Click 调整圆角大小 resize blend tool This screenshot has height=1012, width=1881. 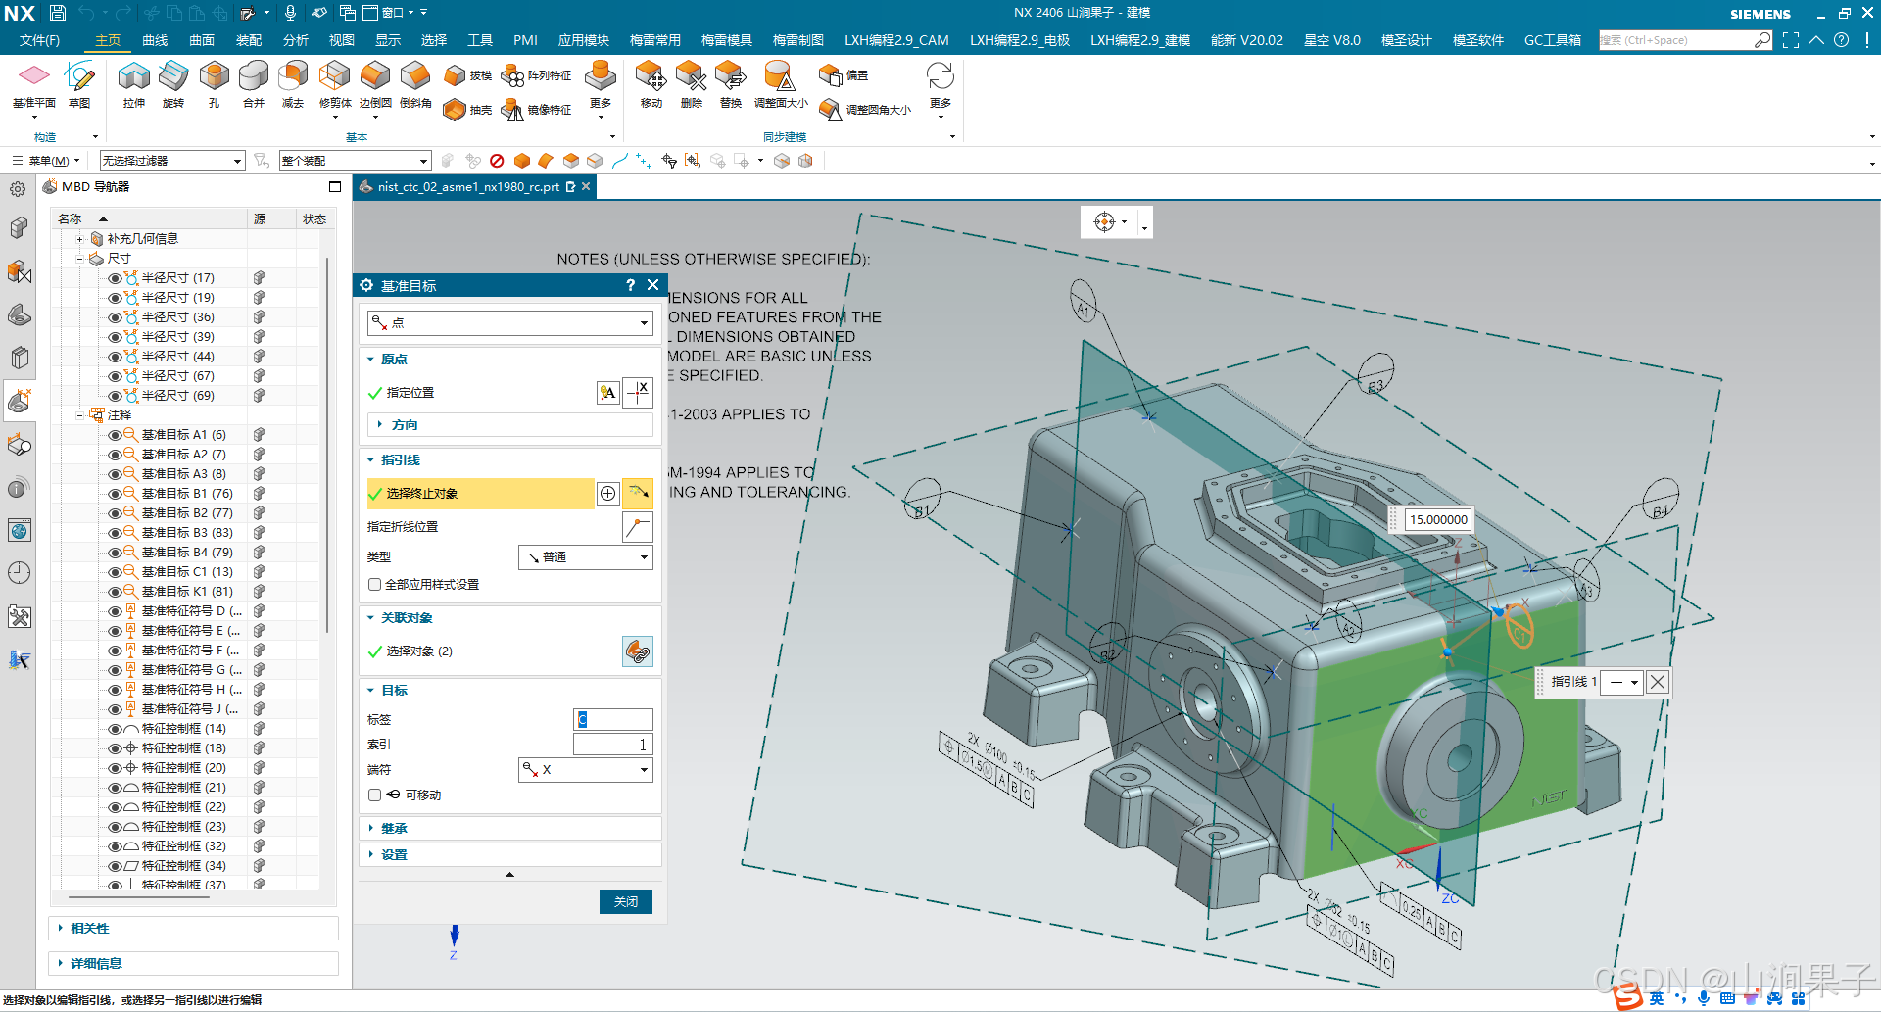[865, 110]
